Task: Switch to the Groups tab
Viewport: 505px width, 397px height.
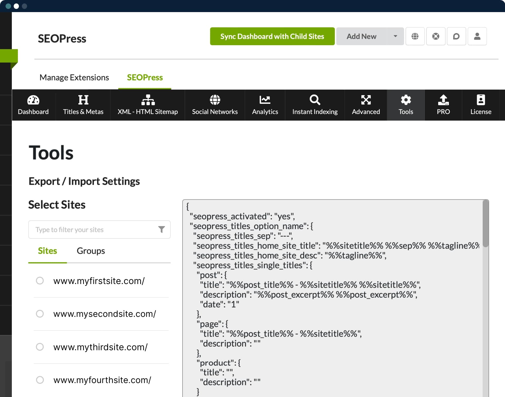Action: tap(91, 250)
